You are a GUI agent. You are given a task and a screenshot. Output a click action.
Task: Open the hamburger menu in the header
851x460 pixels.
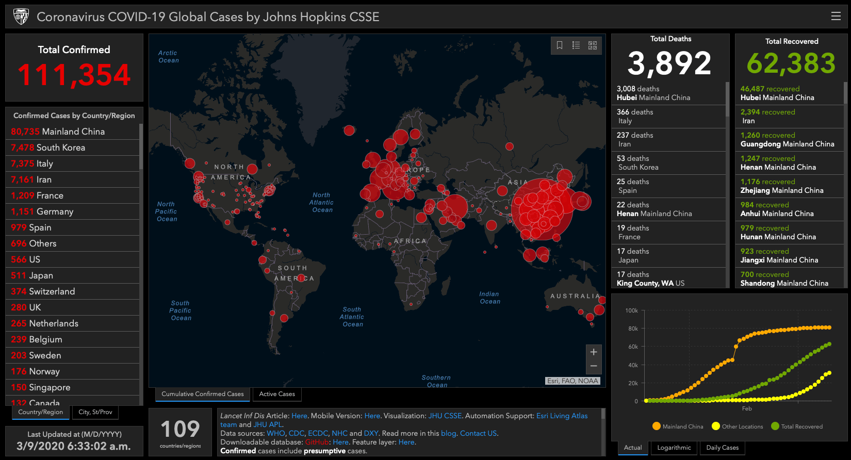[836, 16]
